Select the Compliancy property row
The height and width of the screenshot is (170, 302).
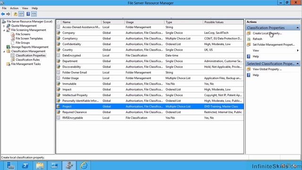150,39
